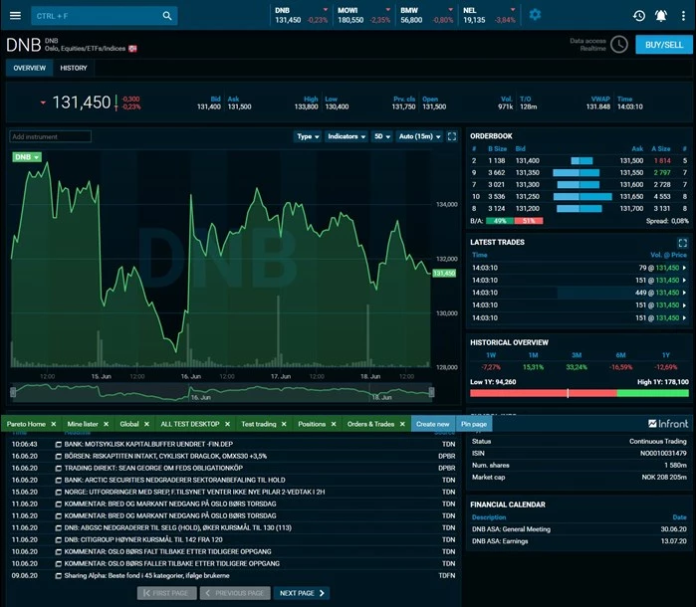Image resolution: width=696 pixels, height=607 pixels.
Task: Open headline DNB: CITIGROUP HØYNER KURSMÅL
Action: [143, 540]
